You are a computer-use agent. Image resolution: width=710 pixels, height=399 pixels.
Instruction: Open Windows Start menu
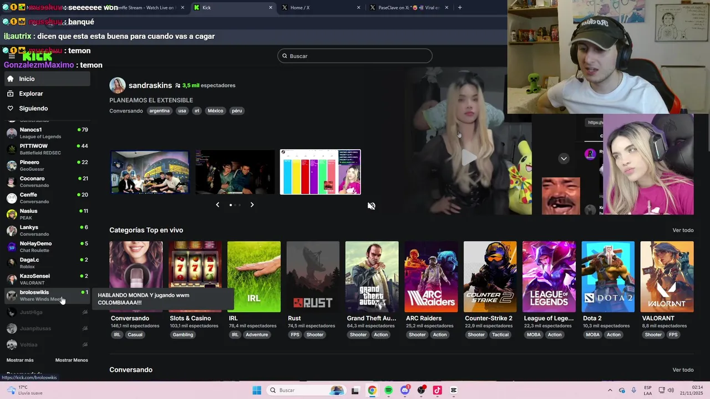257,390
